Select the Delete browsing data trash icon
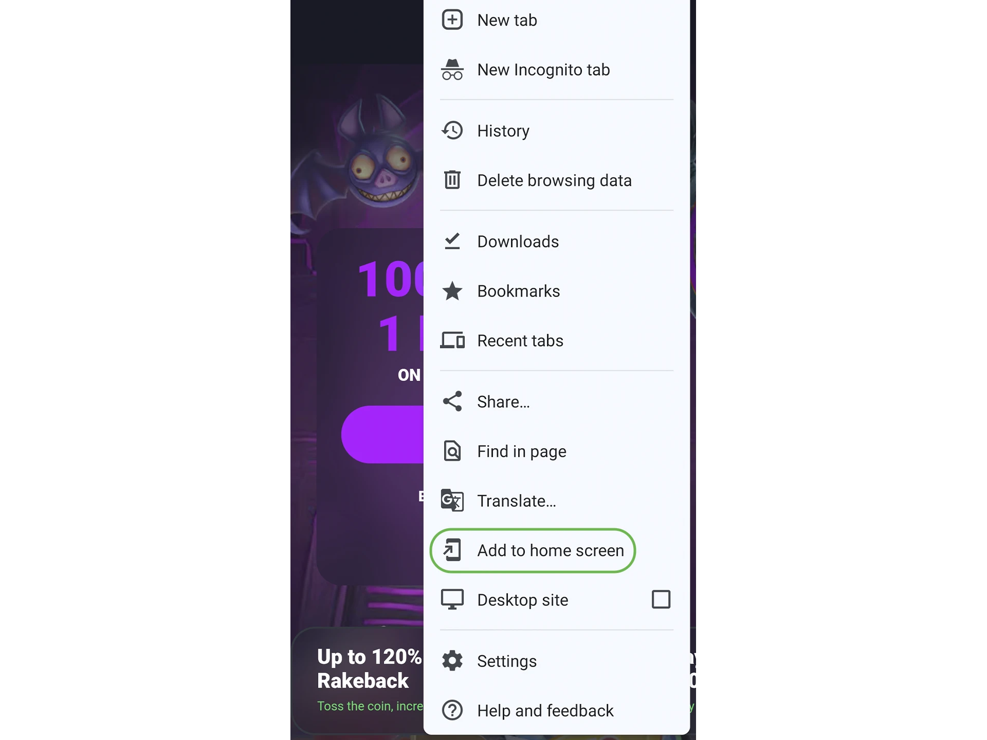987x740 pixels. coord(452,180)
